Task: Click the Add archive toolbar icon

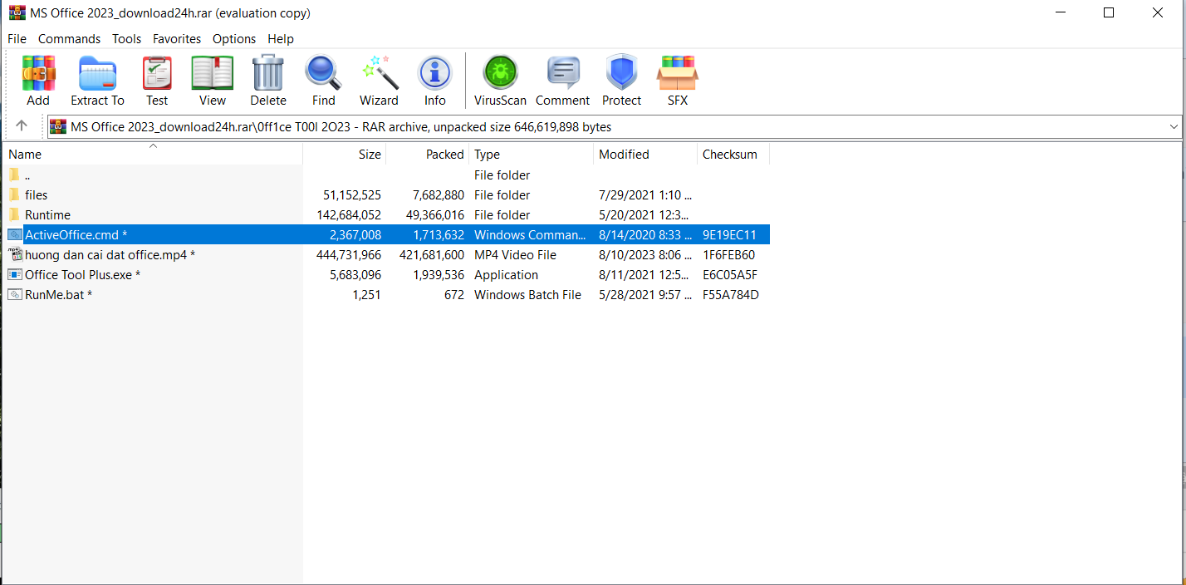Action: pos(38,73)
